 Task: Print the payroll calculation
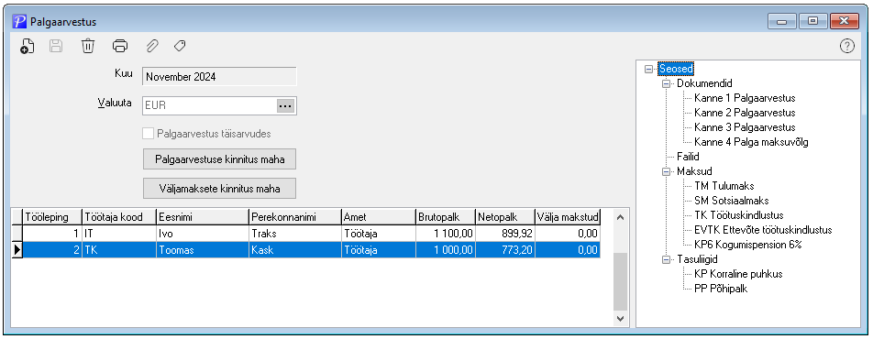(120, 46)
